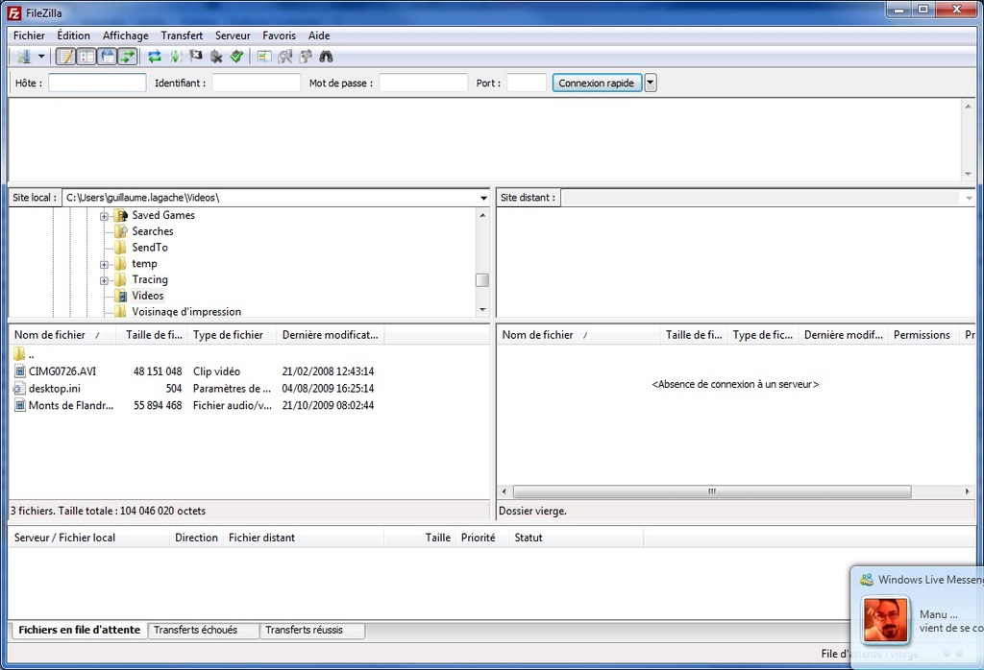Click the remote file list horizontal scrollbar

click(711, 491)
